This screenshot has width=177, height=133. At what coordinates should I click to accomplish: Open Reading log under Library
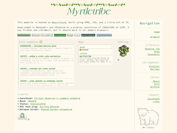pos(152,49)
